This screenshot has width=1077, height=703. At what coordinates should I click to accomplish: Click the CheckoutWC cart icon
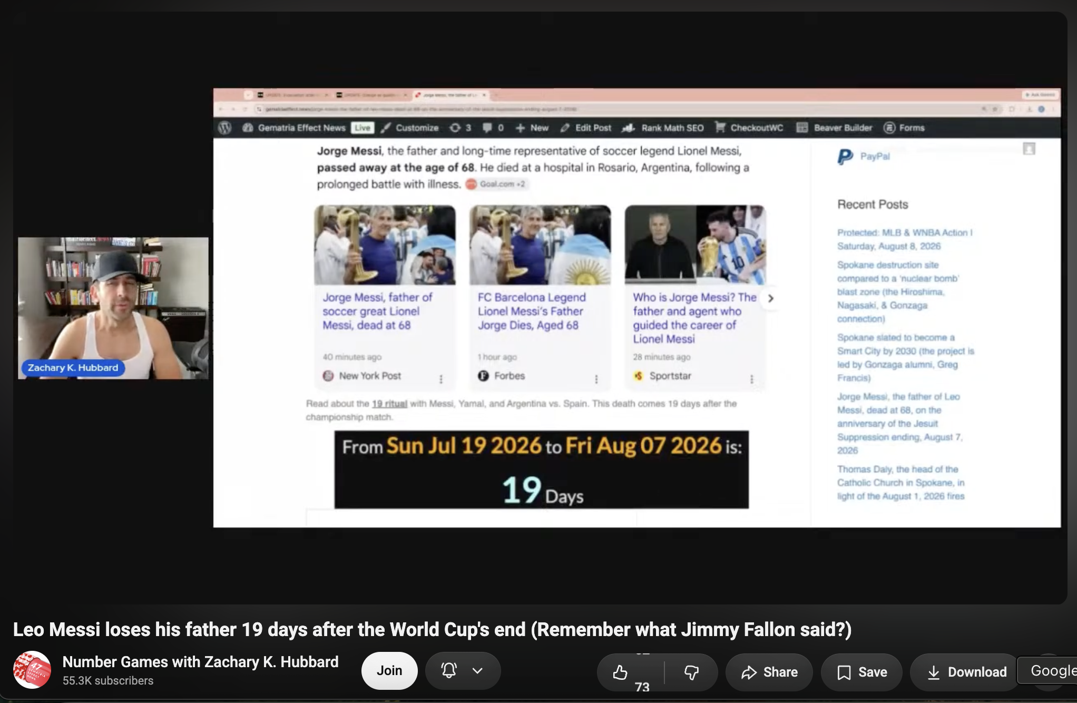(x=720, y=128)
